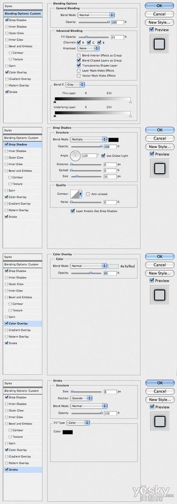Image resolution: width=177 pixels, height=504 pixels.
Task: Enable the Anti-aliased checkbox
Action: [x=88, y=194]
